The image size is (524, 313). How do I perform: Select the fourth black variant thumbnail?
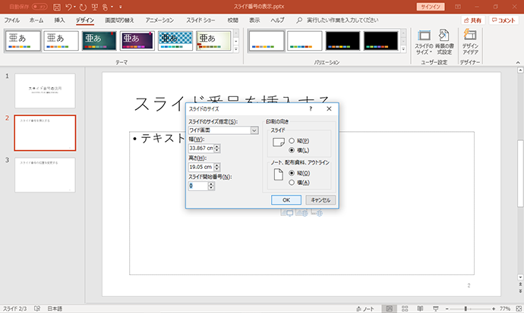381,41
